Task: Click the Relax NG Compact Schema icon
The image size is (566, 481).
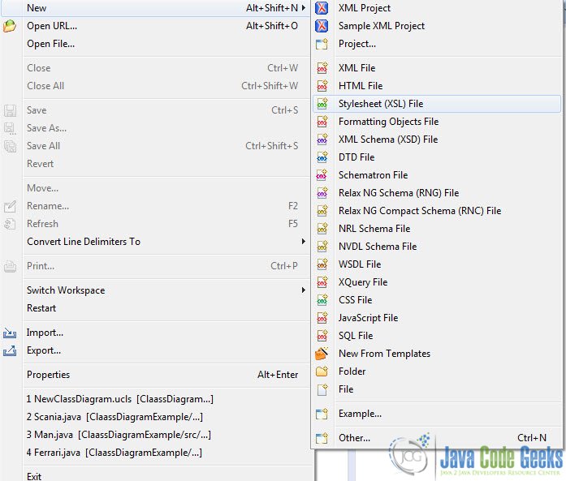Action: point(322,211)
